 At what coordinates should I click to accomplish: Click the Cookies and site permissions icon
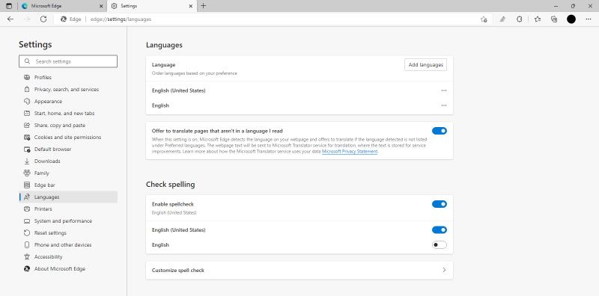click(x=27, y=138)
